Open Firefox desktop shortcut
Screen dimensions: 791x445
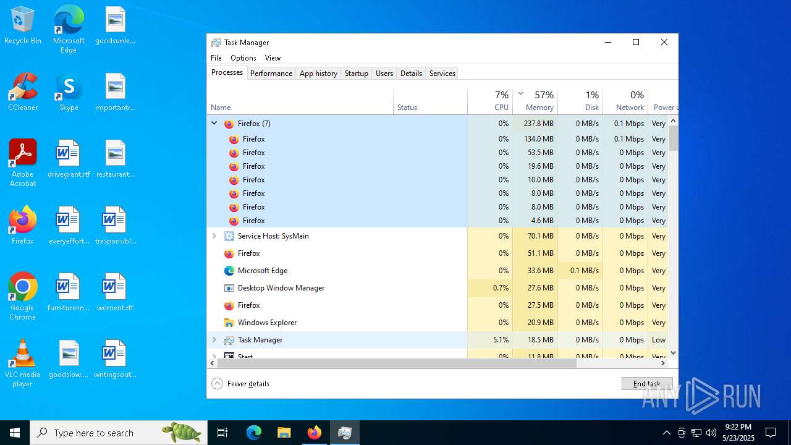pos(23,226)
